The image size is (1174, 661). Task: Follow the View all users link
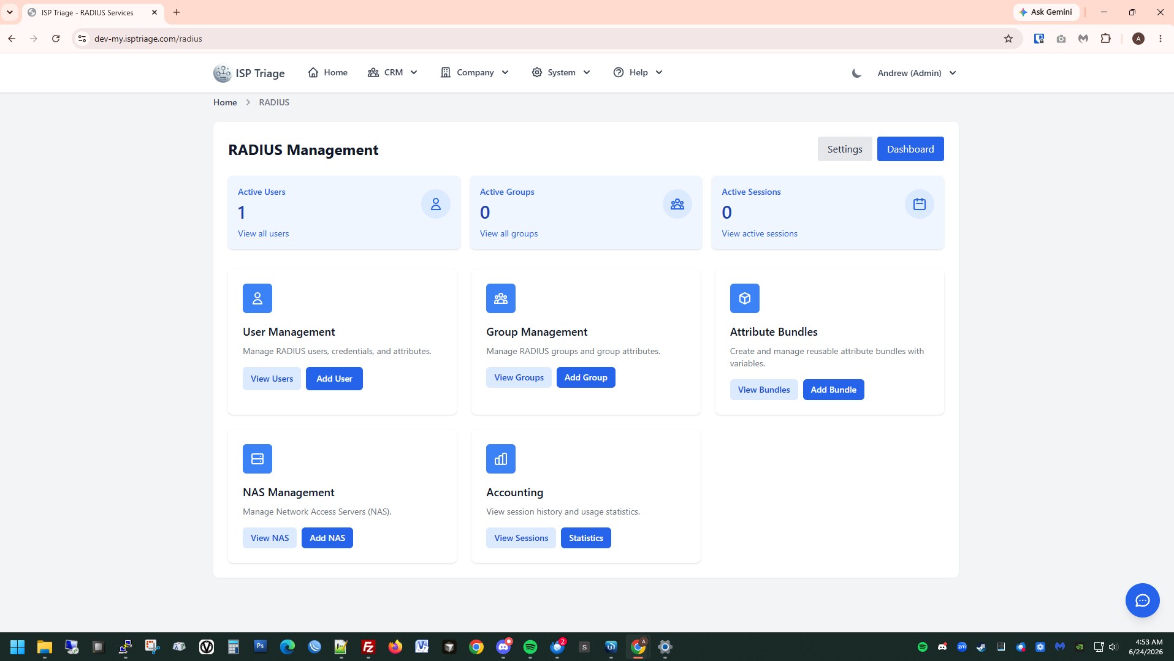[263, 233]
